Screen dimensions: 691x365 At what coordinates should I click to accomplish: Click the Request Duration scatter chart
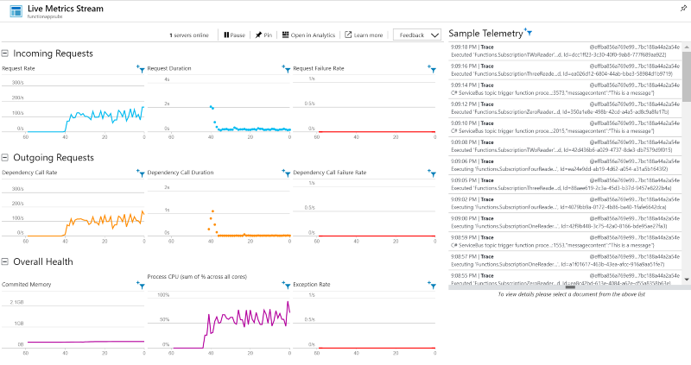pos(219,105)
